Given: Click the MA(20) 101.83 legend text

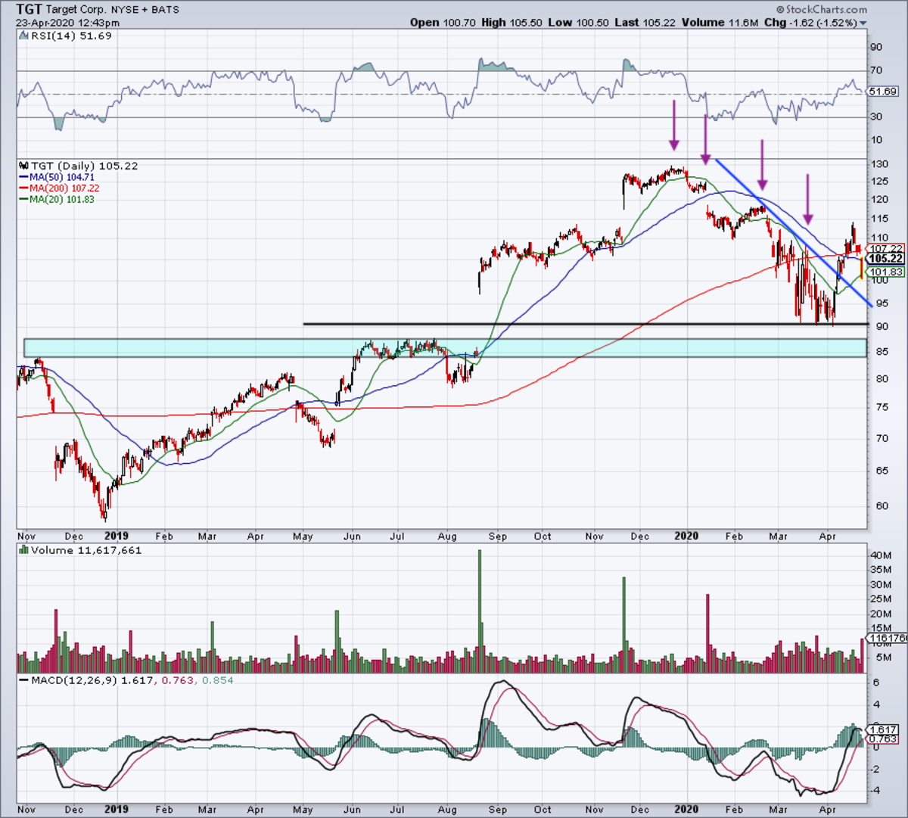Looking at the screenshot, I should tap(62, 200).
